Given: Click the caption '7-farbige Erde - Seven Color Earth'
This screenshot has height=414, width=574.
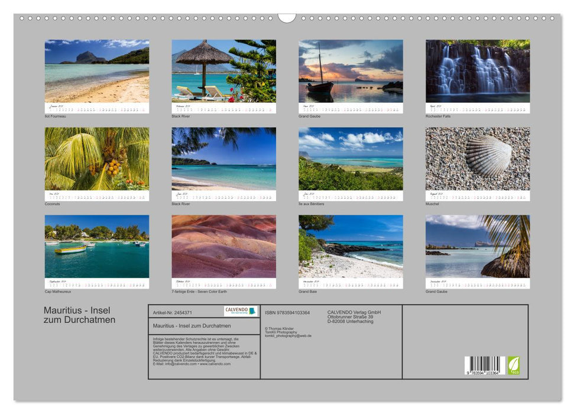Looking at the screenshot, I should tap(199, 292).
